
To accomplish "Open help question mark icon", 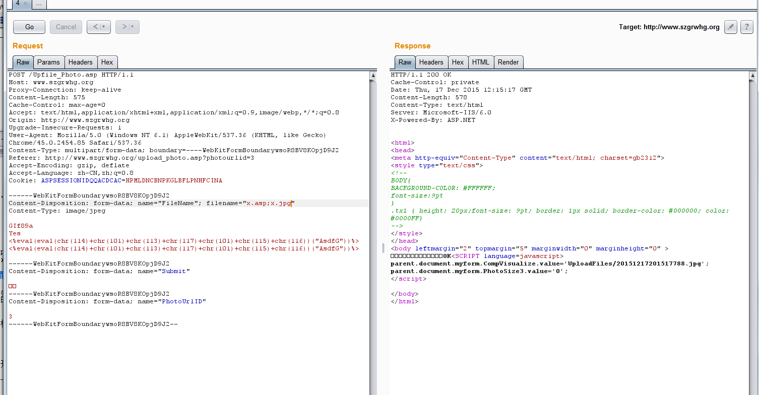I will tap(747, 27).
